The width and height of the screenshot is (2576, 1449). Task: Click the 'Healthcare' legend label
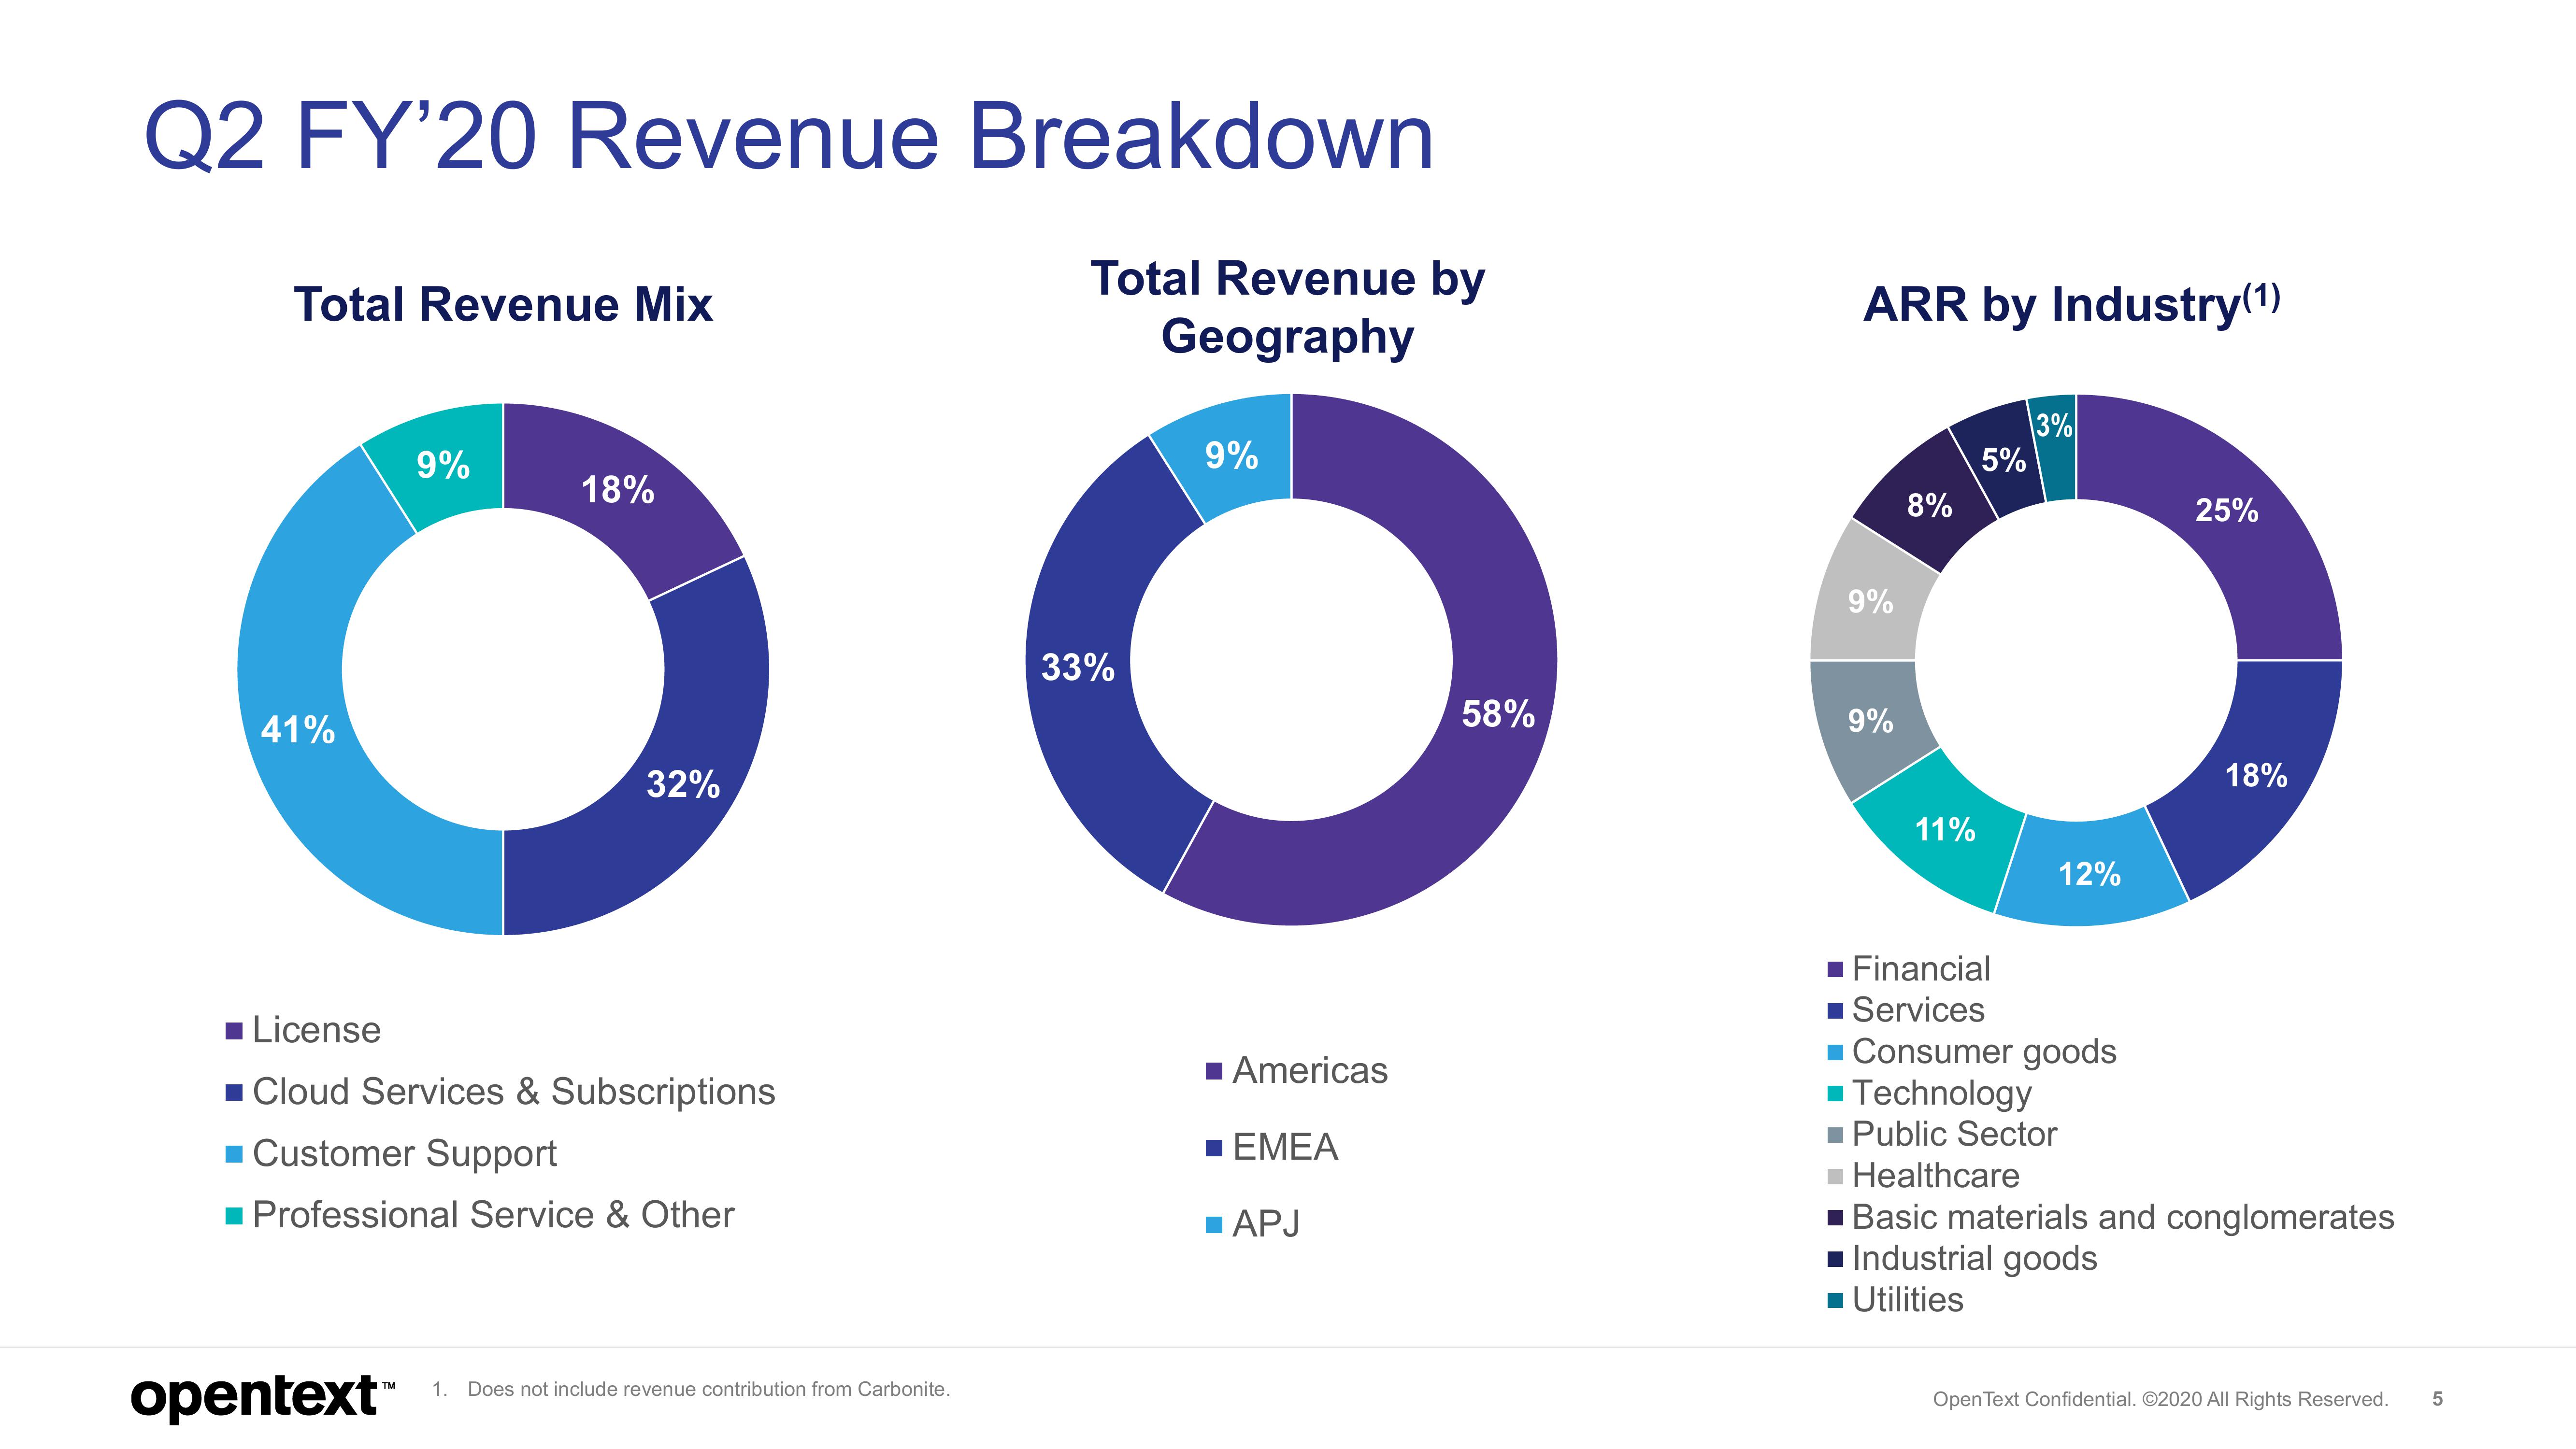[1935, 1176]
